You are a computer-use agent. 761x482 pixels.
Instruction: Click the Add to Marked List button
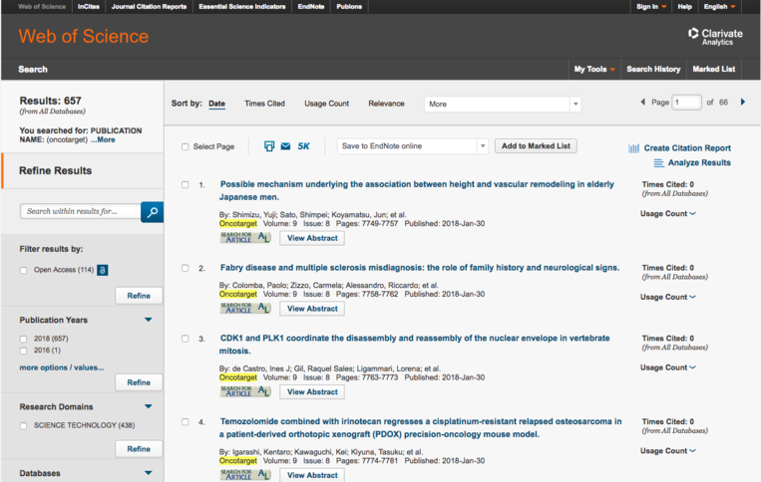click(536, 146)
